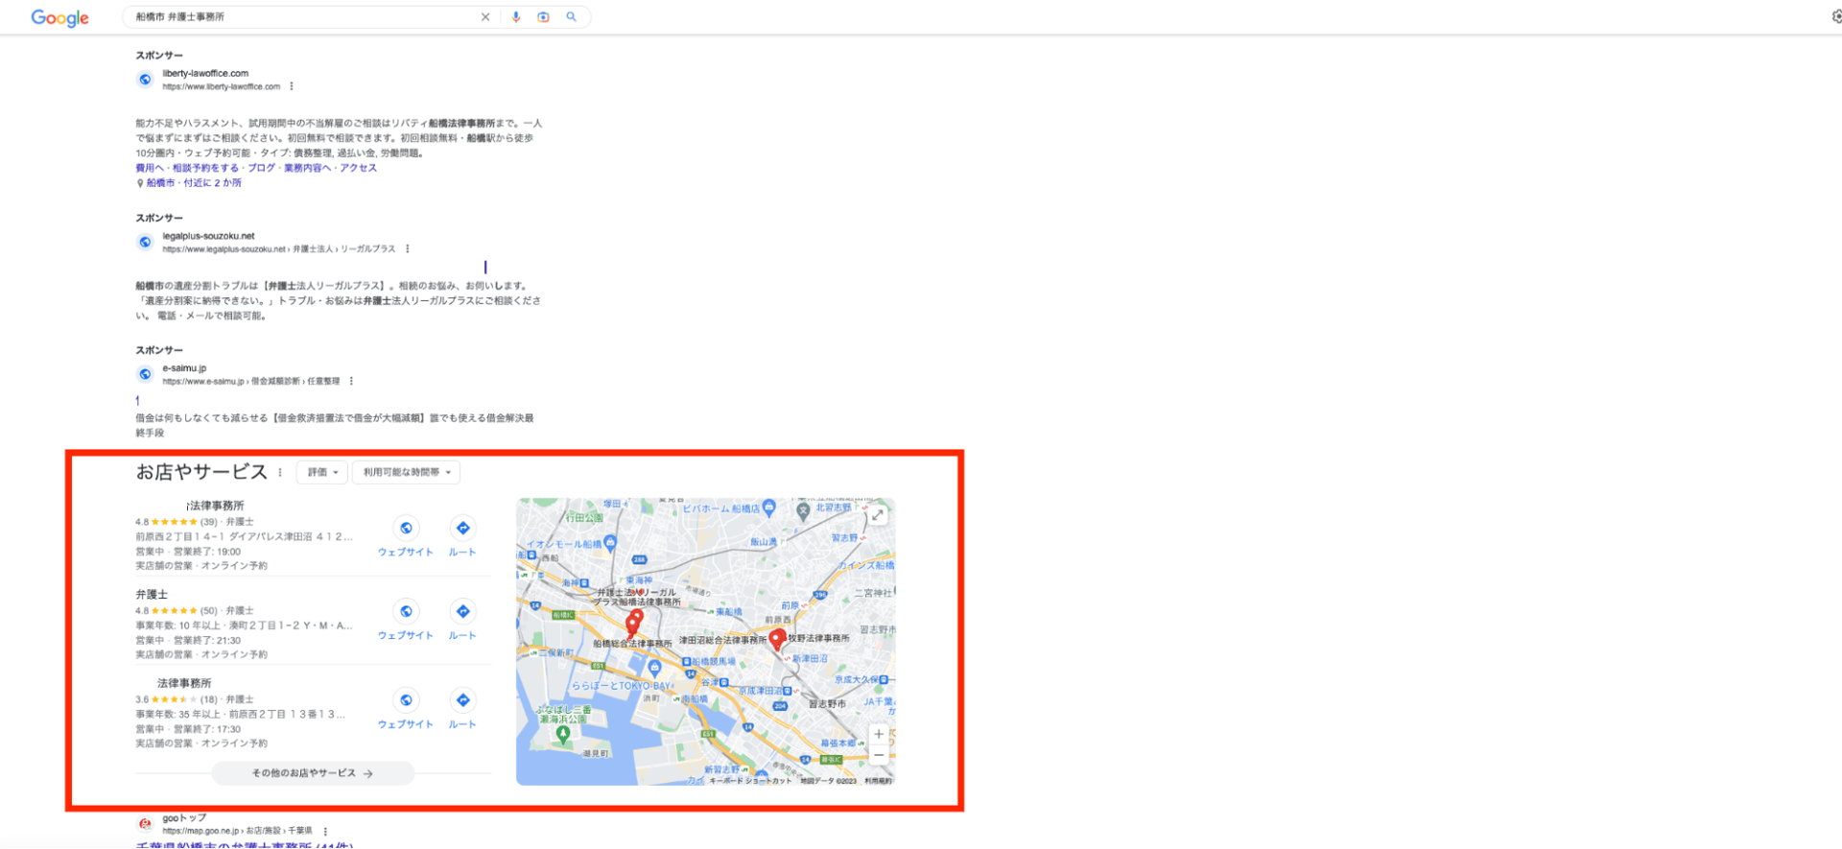The image size is (1842, 849).
Task: Click the Google logo
Action: [59, 18]
